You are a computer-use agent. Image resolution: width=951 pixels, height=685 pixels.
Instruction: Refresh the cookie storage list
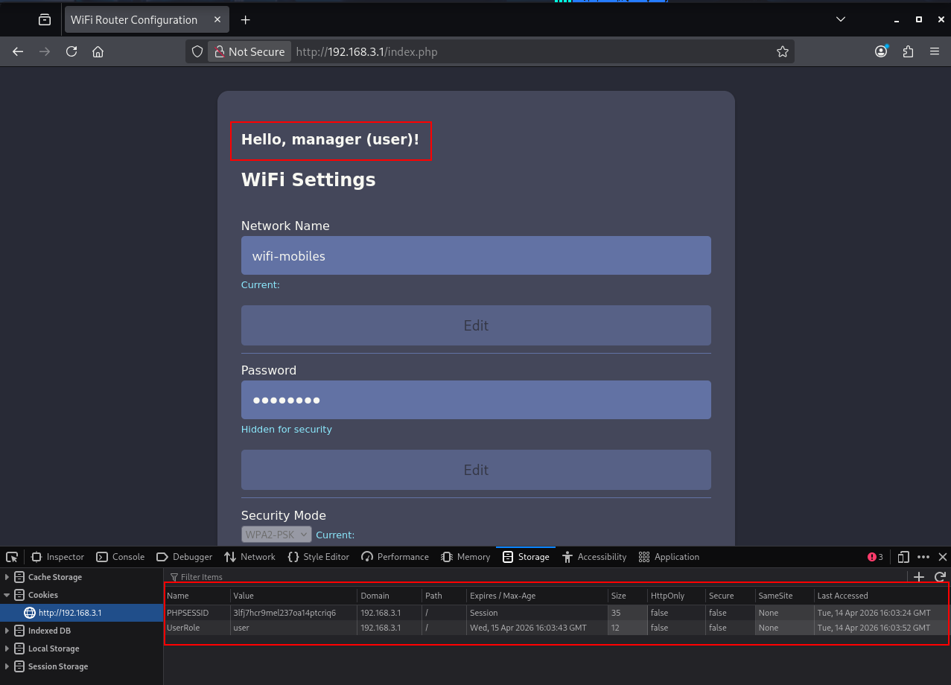click(x=940, y=577)
